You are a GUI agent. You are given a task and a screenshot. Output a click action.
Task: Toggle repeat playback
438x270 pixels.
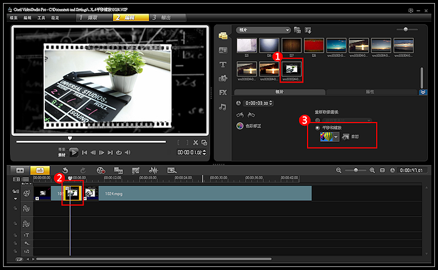click(119, 153)
